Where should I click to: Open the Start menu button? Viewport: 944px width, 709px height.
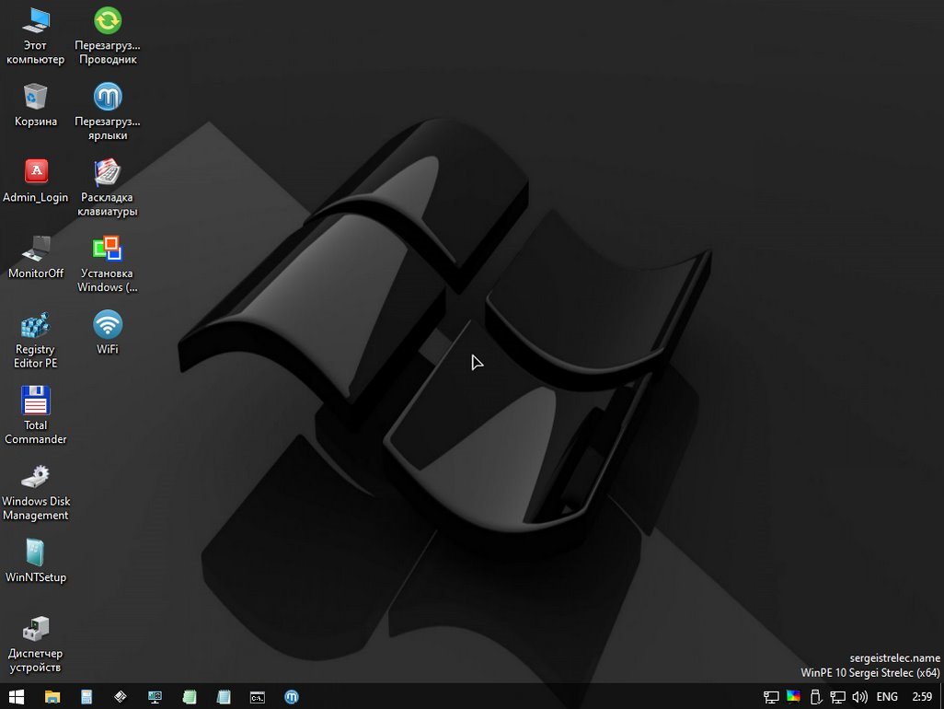16,697
